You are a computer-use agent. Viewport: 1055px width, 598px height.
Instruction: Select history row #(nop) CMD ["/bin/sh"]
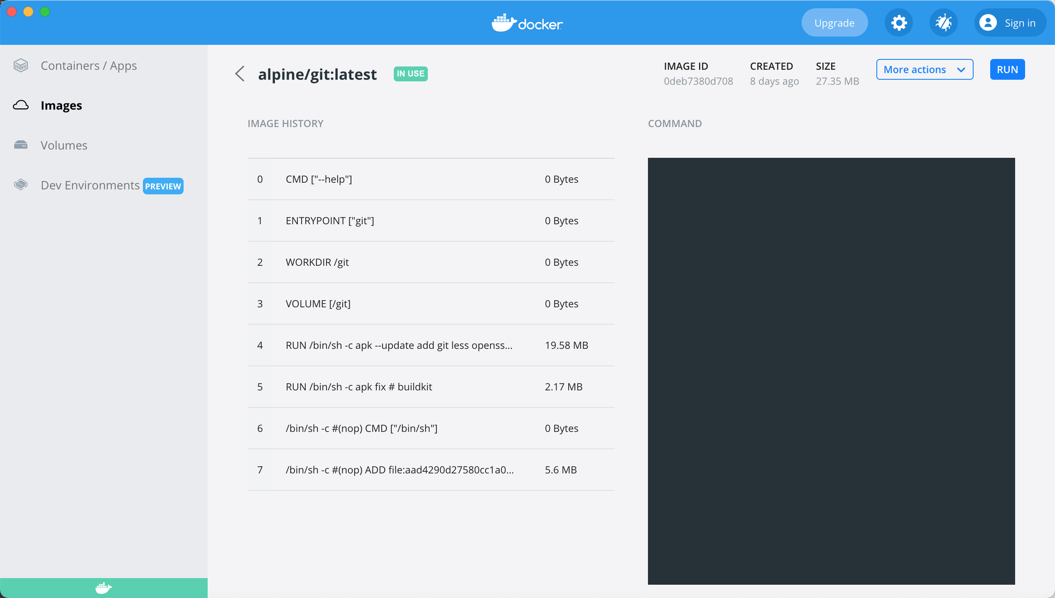(x=431, y=428)
